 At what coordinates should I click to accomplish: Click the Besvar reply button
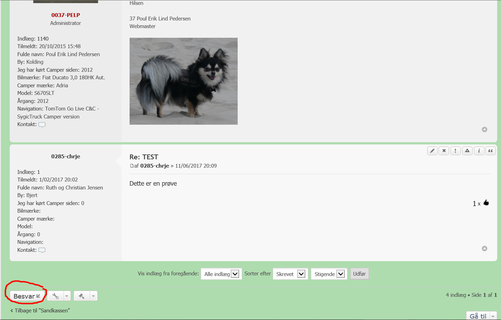[27, 296]
